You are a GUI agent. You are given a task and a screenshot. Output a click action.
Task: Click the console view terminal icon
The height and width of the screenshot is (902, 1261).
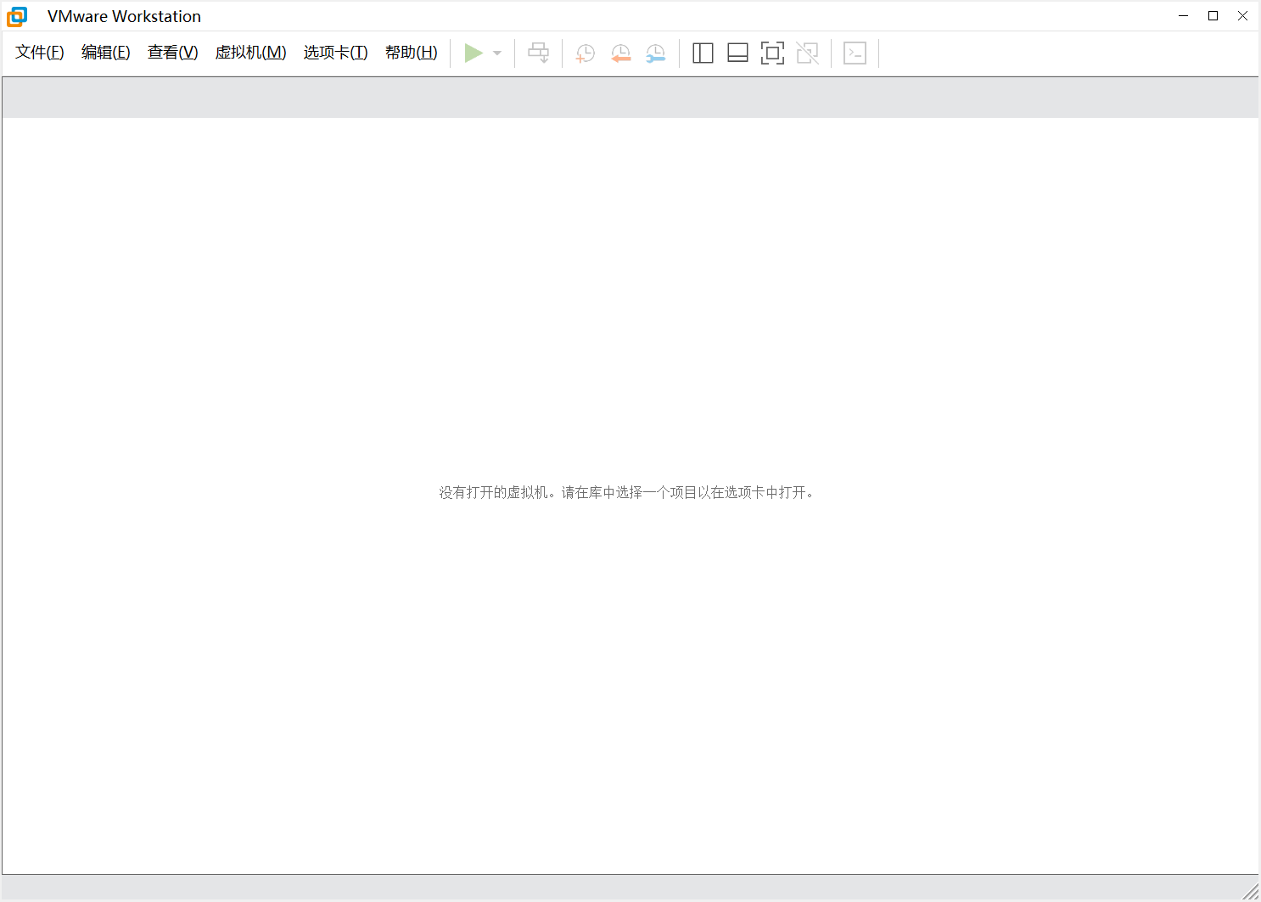click(x=855, y=53)
